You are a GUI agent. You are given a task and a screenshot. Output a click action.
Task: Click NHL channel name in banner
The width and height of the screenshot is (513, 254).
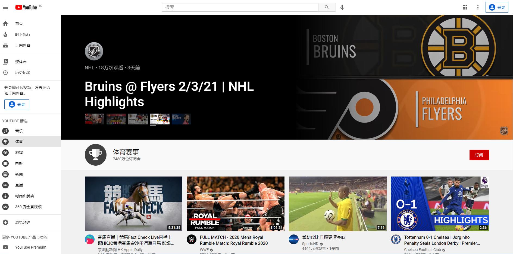click(x=89, y=68)
